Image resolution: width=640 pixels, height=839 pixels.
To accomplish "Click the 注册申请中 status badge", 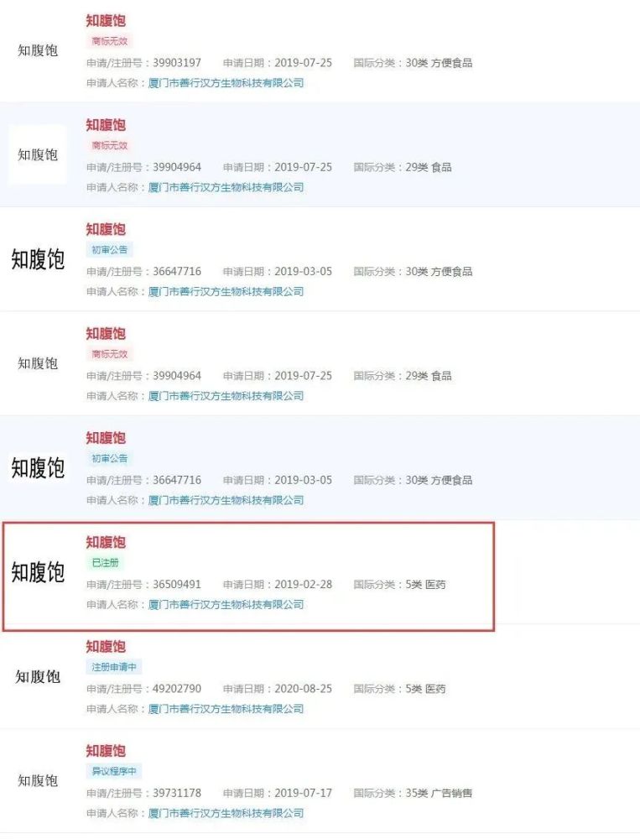I will (114, 667).
